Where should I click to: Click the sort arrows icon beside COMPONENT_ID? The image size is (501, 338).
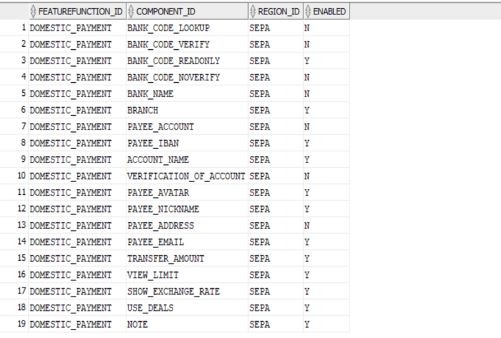[131, 11]
